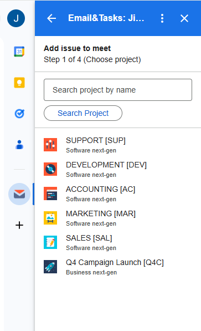The width and height of the screenshot is (201, 331).
Task: Click 'Business next-gen' under Q4 Campaign Launch
Action: 91,272
